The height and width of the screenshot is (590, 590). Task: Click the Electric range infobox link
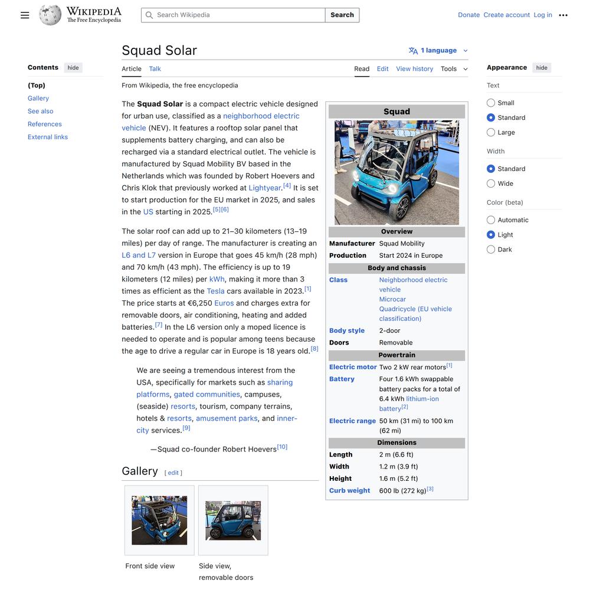(x=352, y=421)
